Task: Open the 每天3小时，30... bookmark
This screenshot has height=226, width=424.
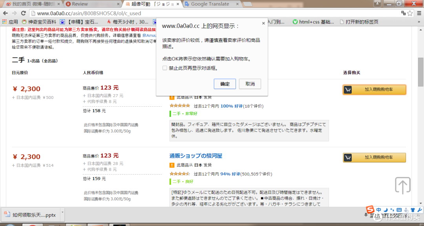Action: click(128, 22)
